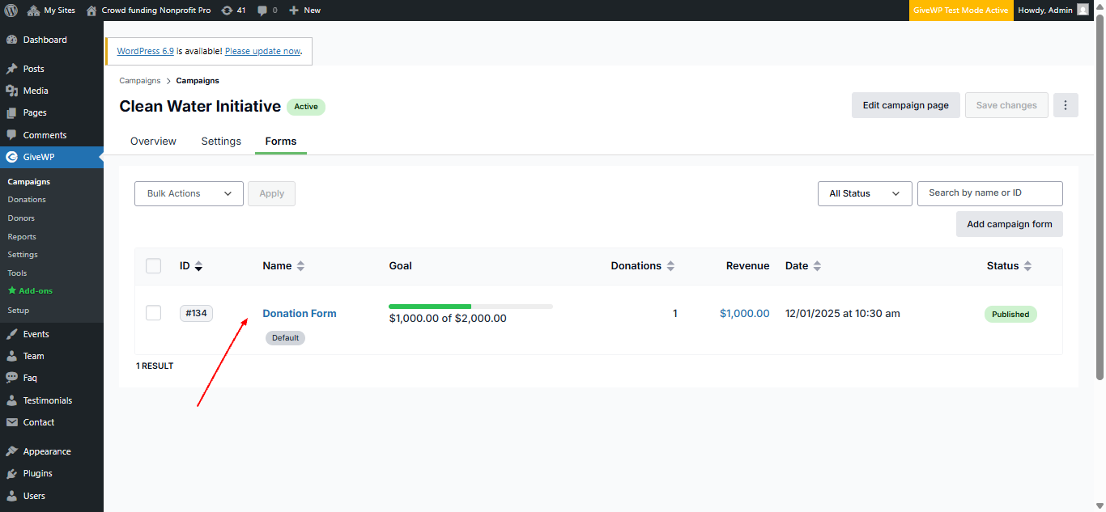
Task: Click the green goal progress bar
Action: click(x=430, y=307)
